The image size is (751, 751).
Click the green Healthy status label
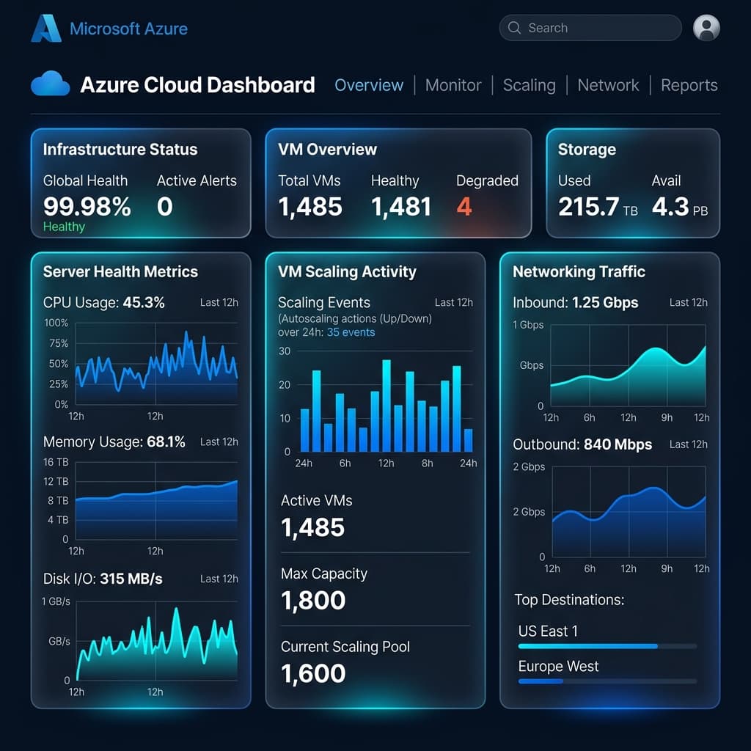65,227
